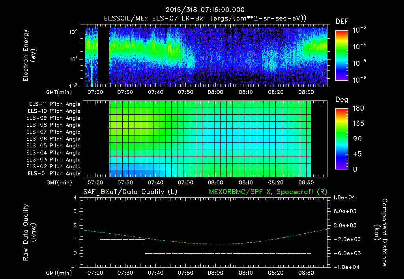This screenshot has width=404, height=279.
Task: Click the 10^2 energy axis tick label
Action: pos(73,32)
